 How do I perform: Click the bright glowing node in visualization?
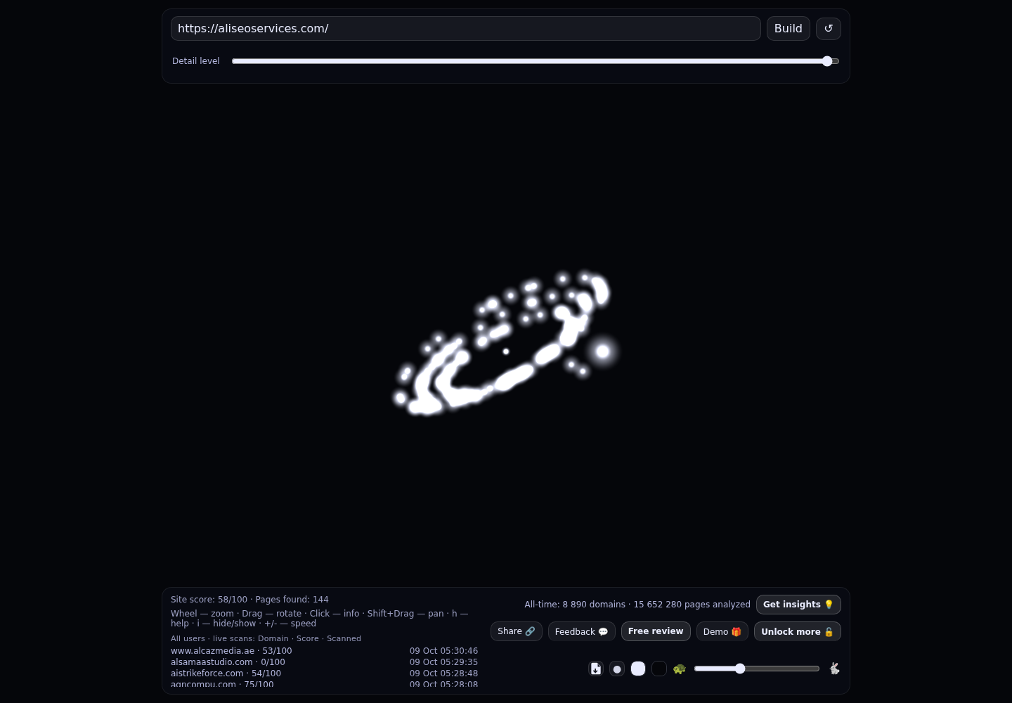[x=602, y=351]
